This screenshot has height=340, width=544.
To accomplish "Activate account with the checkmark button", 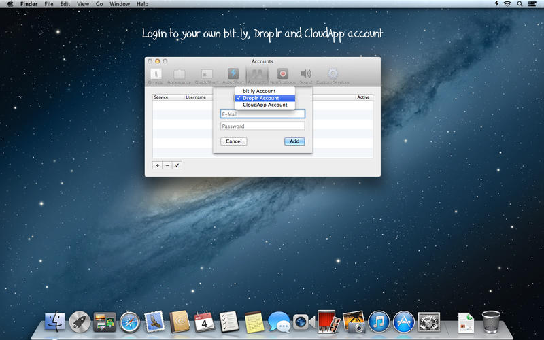I will click(177, 165).
